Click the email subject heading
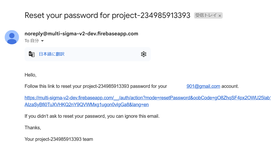The image size is (271, 146). pos(107,15)
